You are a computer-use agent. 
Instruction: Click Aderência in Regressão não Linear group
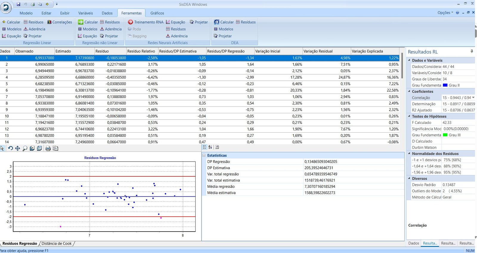point(111,29)
